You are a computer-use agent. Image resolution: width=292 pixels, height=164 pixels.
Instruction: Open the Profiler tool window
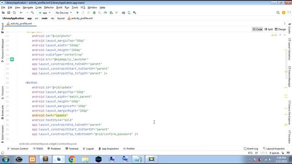coord(129,149)
